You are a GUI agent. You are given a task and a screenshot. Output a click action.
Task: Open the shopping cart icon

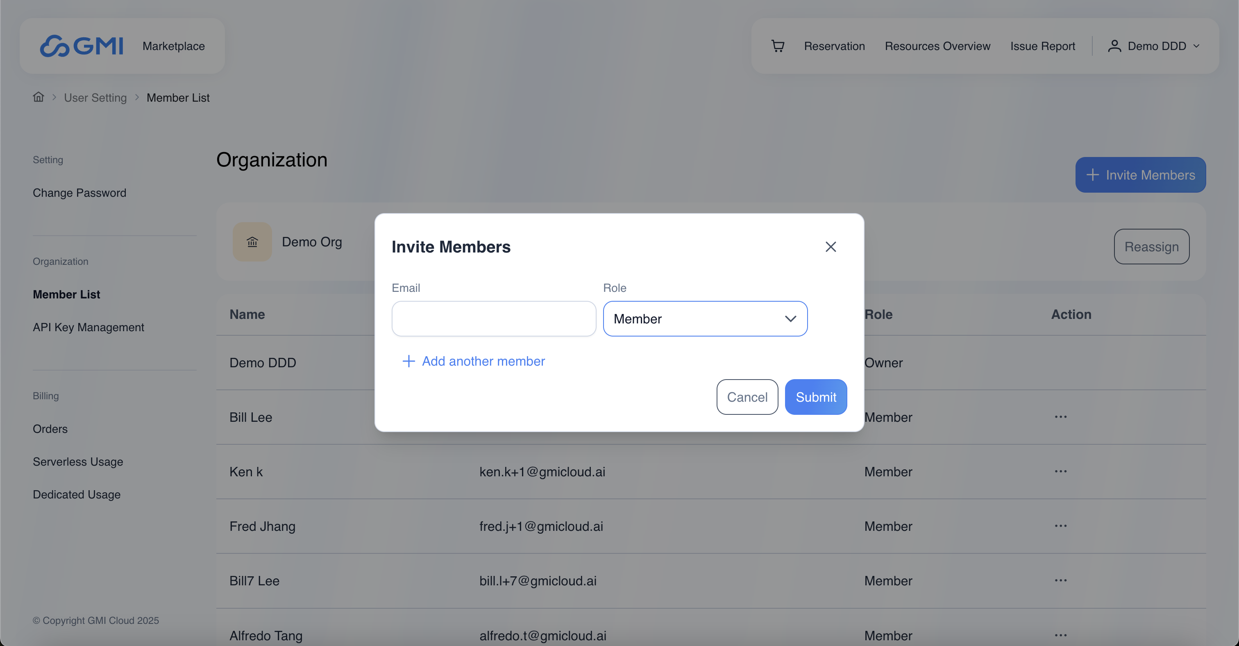coord(778,46)
